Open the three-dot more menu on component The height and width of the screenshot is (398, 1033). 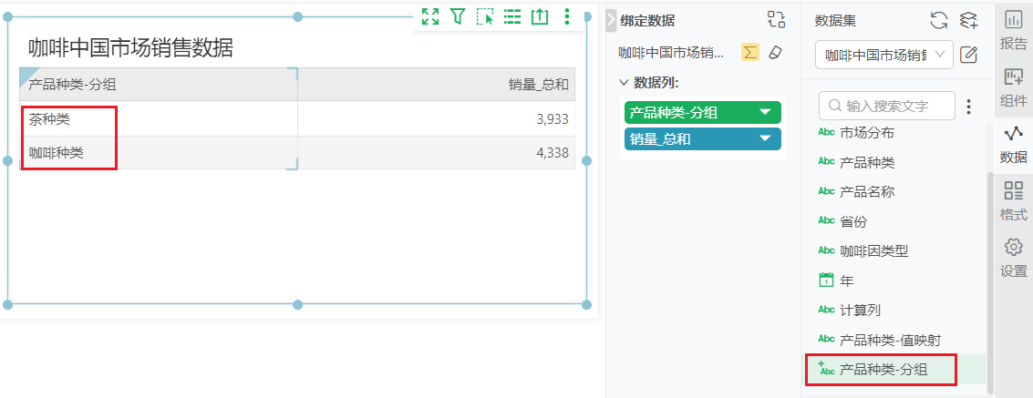pos(567,16)
